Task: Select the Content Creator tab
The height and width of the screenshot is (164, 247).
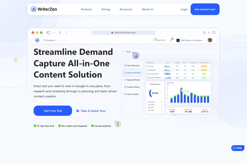Action: [132, 87]
